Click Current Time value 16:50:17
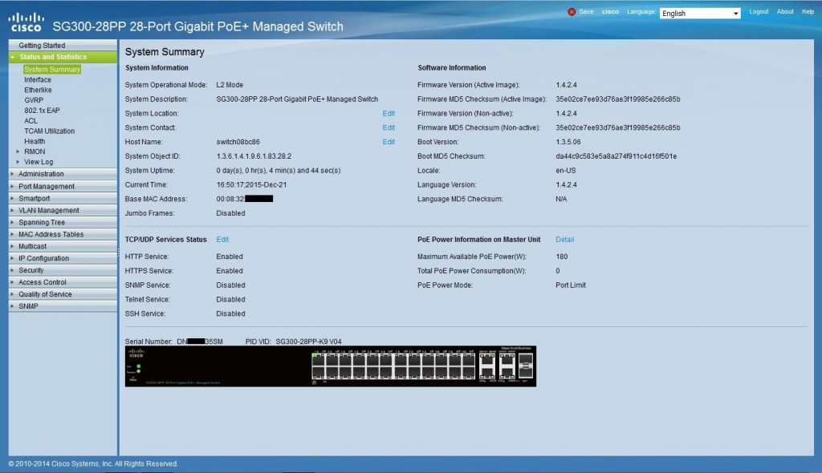The width and height of the screenshot is (822, 473). [x=251, y=185]
